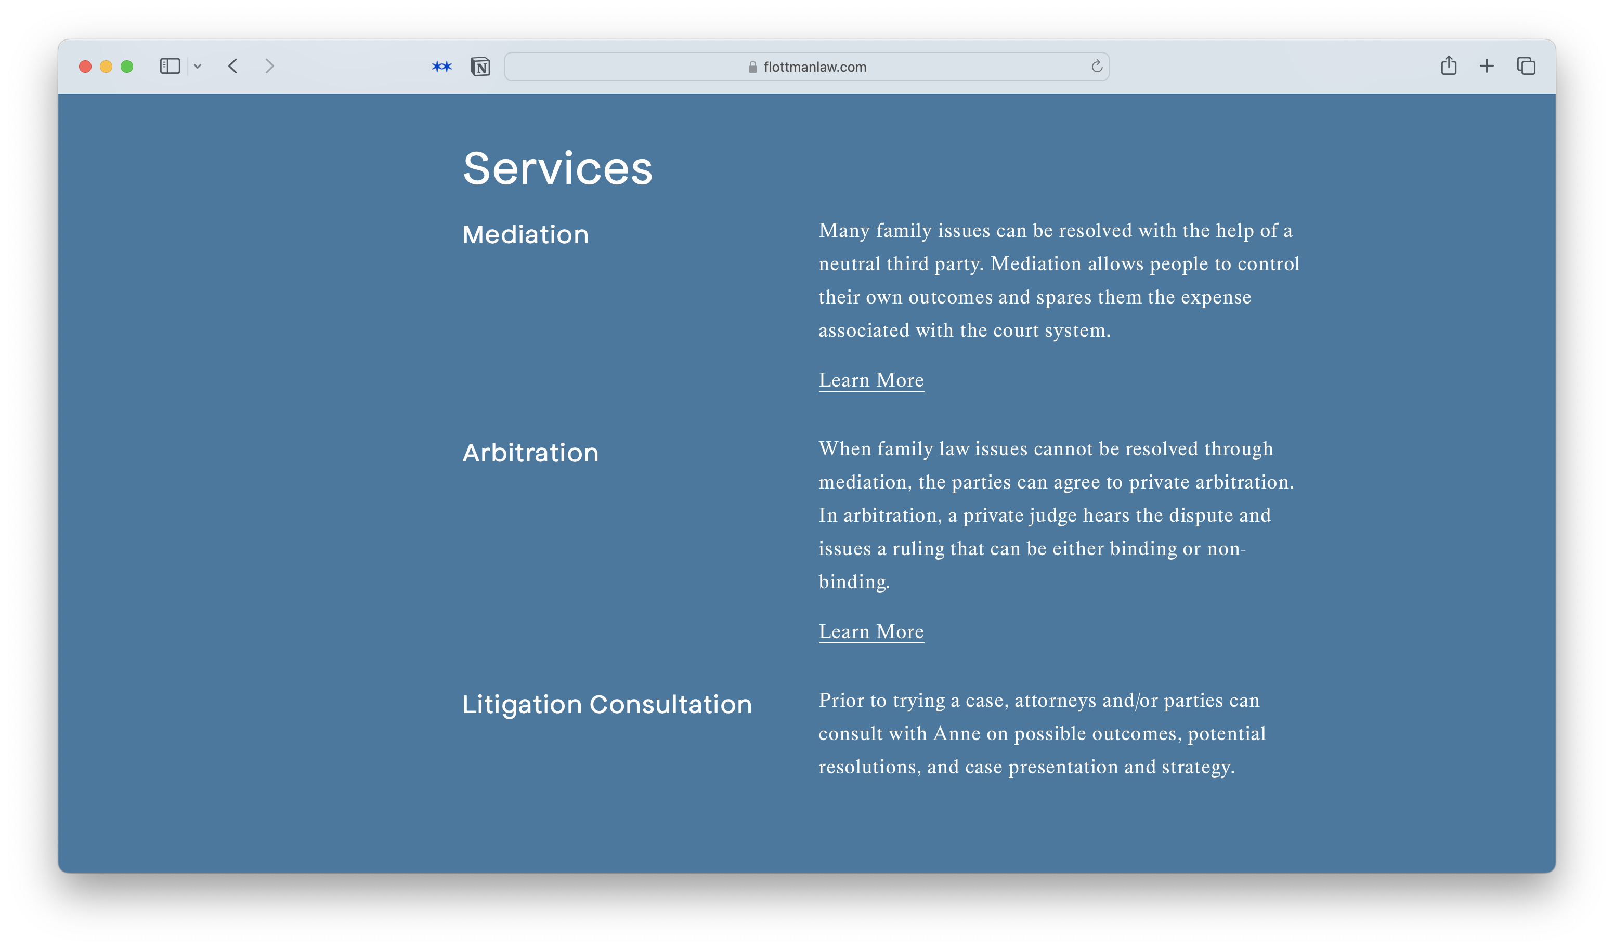Open the sidebar options dropdown chevron

coord(198,67)
